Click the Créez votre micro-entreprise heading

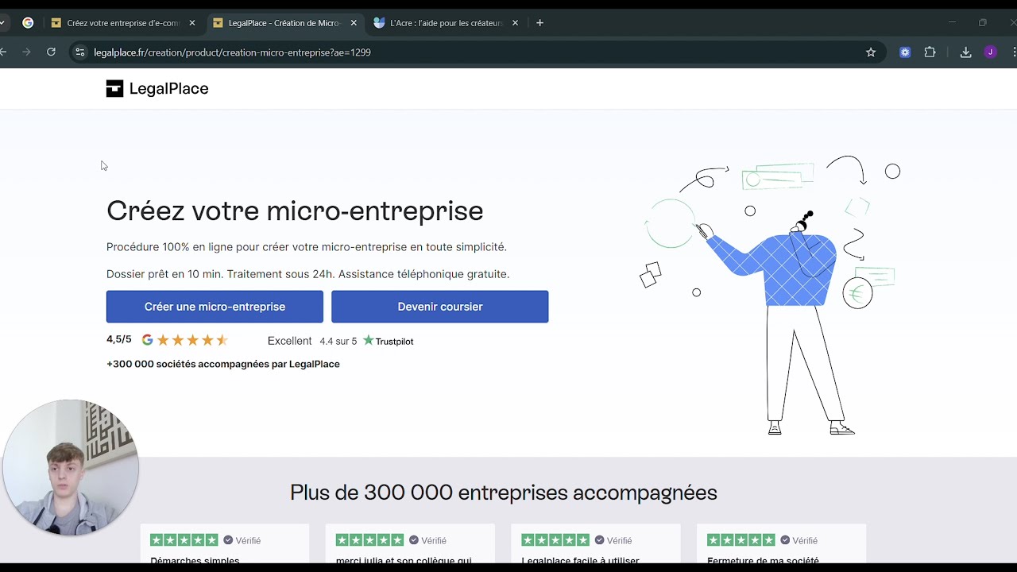[x=295, y=211]
